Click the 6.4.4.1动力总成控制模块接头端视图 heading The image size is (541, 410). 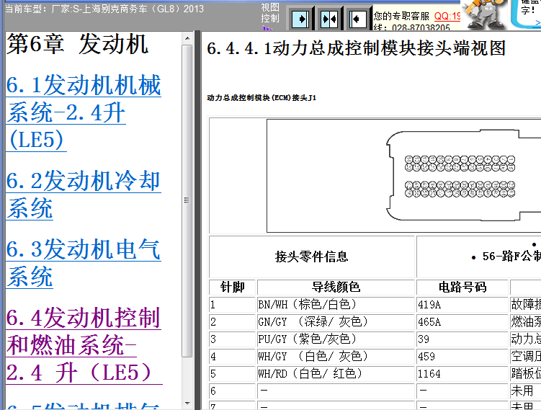(x=356, y=48)
